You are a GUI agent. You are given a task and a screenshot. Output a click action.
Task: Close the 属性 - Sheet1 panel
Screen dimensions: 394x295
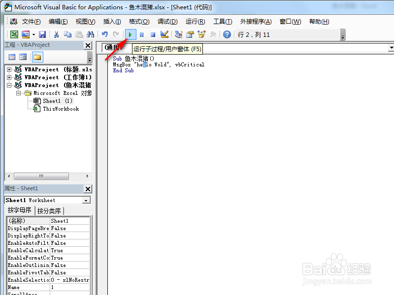click(x=88, y=189)
